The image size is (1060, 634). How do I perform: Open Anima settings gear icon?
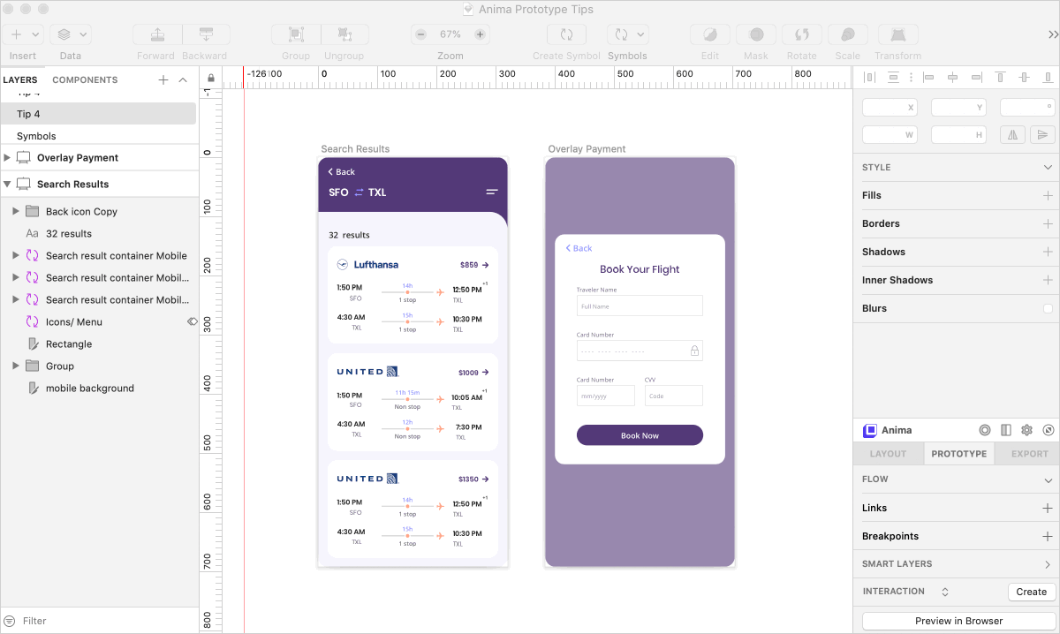point(1026,430)
